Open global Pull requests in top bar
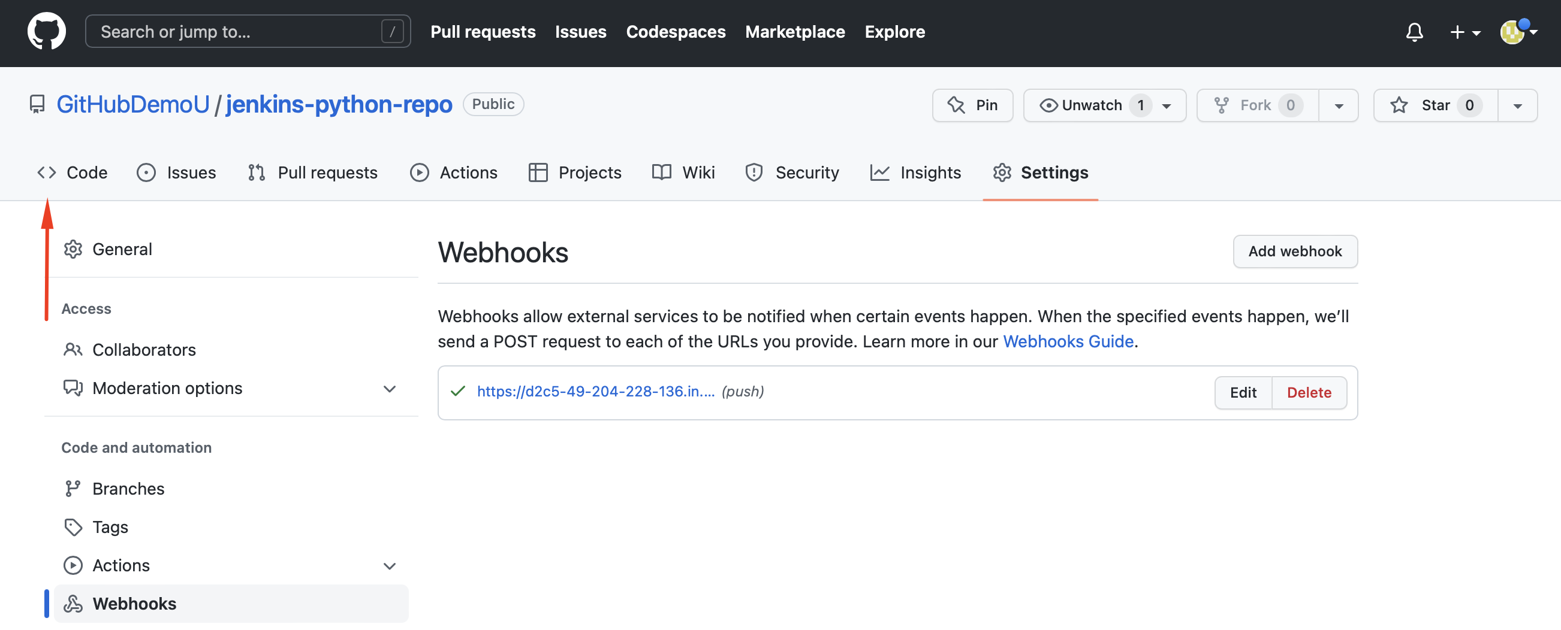Screen dimensions: 1561x630 pos(483,32)
